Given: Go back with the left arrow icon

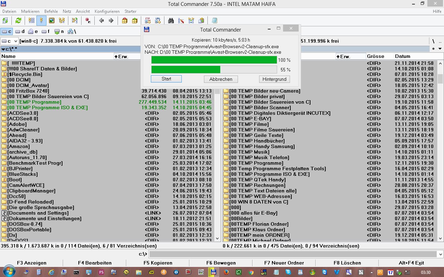Looking at the screenshot, I should click(x=101, y=20).
